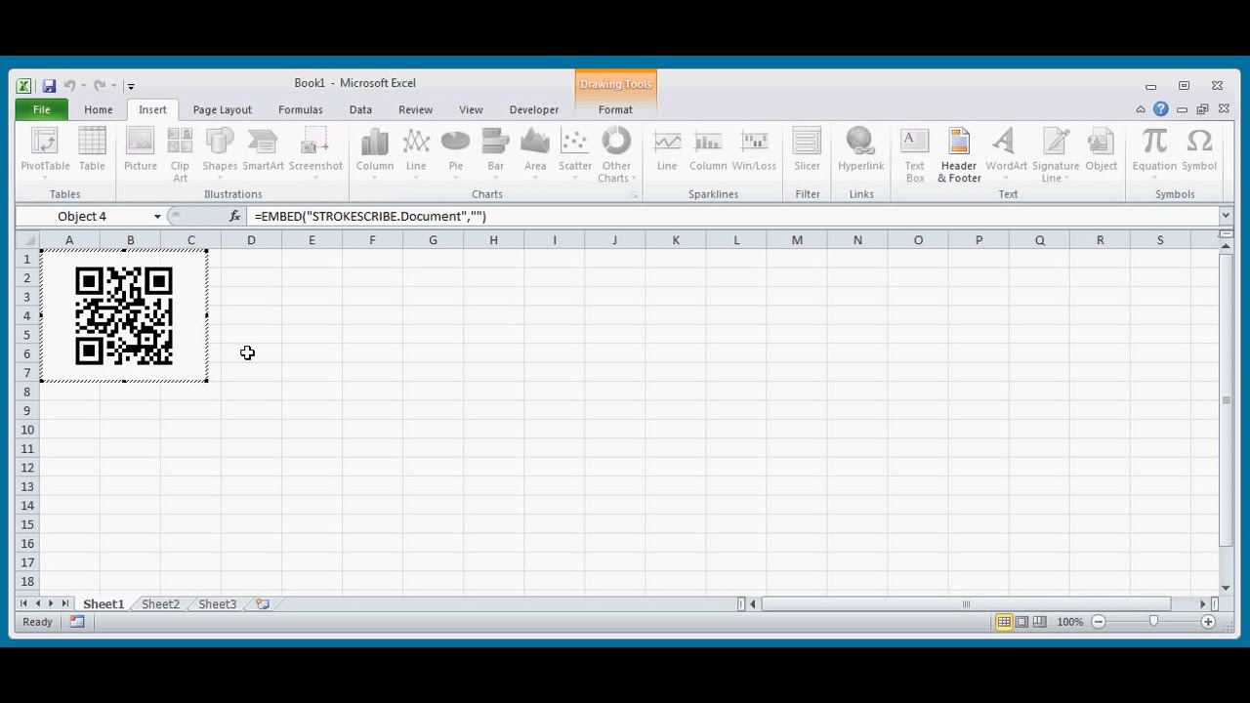The image size is (1250, 703).
Task: Insert a Scatter chart
Action: coord(575,152)
